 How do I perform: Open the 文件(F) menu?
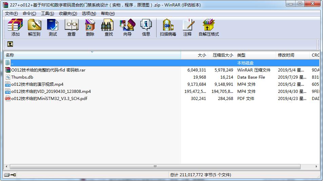pos(11,13)
